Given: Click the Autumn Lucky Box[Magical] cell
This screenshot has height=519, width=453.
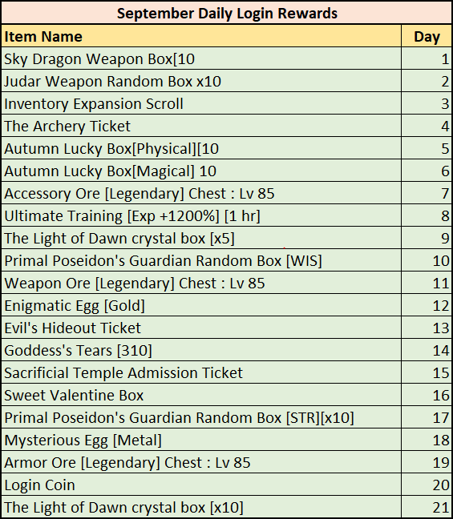Looking at the screenshot, I should tap(201, 171).
